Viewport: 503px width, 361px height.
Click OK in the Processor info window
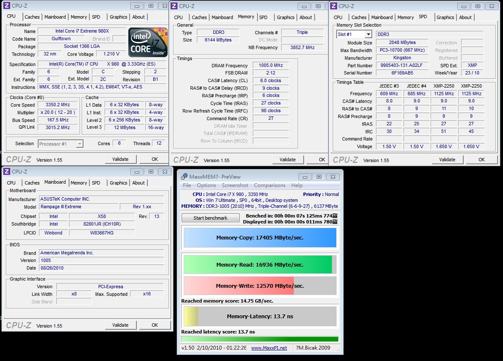155,160
